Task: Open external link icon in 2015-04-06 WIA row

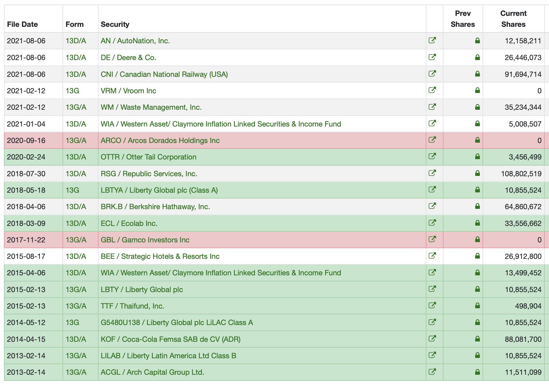Action: (x=432, y=272)
